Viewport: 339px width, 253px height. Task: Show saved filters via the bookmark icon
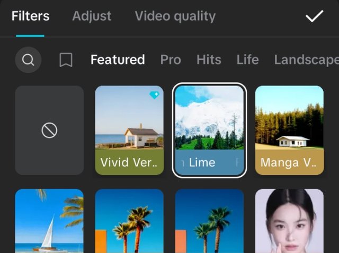[66, 60]
